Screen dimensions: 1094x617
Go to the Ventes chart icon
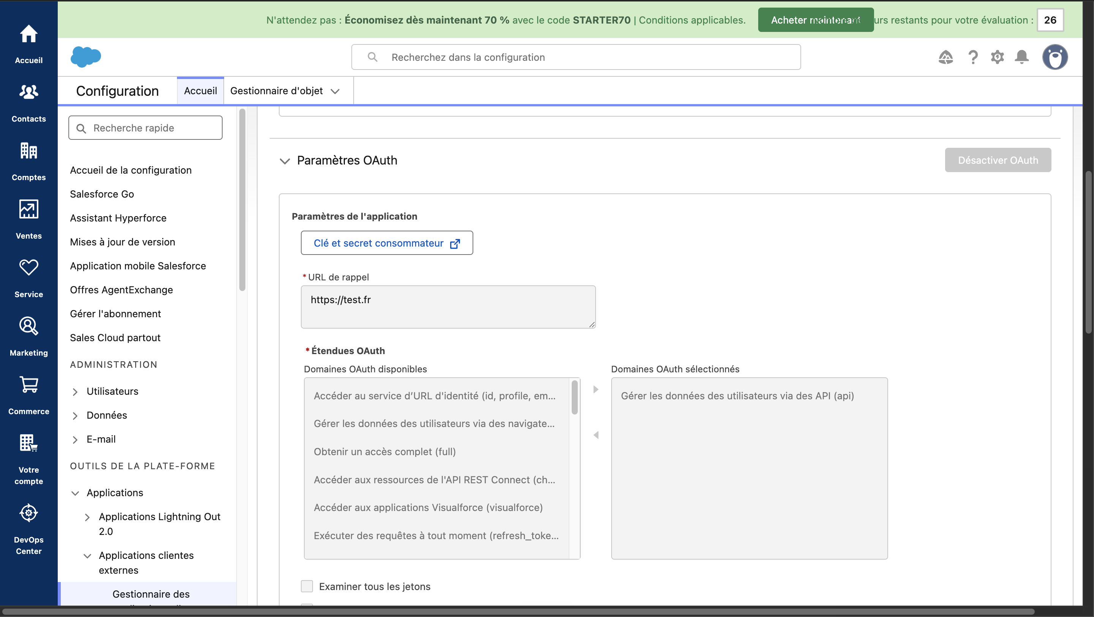pos(28,209)
